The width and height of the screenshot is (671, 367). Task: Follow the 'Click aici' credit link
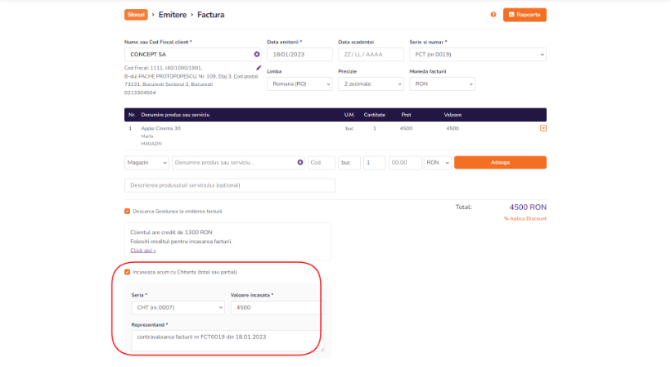click(143, 251)
